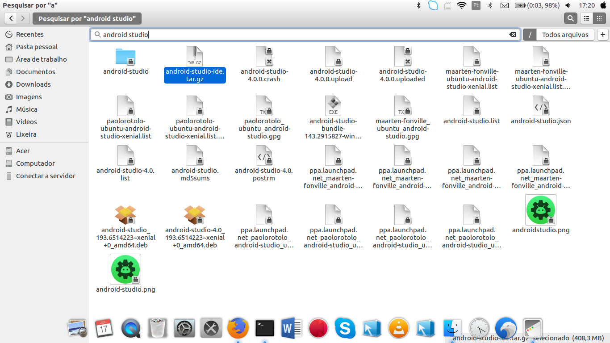Launch Skype from the dock
This screenshot has height=343, width=610.
pos(345,329)
